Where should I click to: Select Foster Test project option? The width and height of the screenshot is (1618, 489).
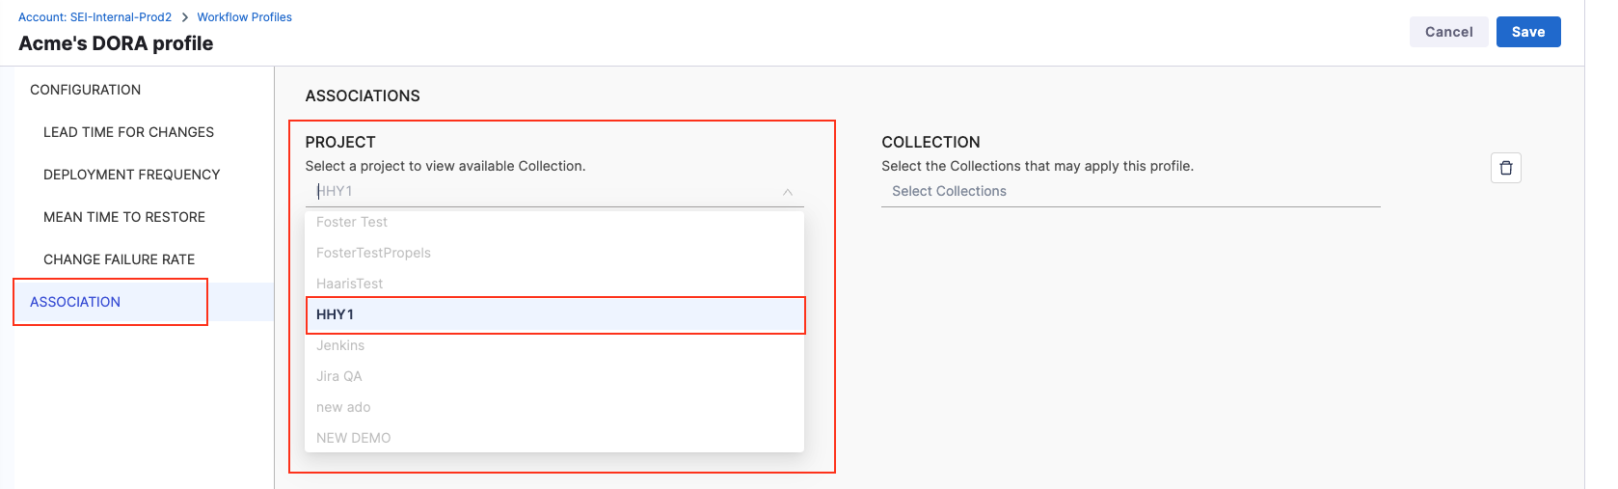click(352, 222)
